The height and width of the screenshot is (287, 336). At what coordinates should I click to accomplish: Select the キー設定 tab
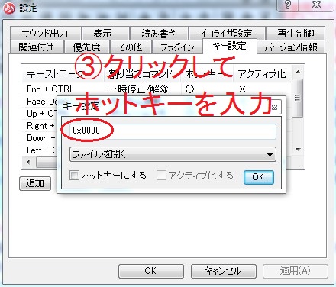point(230,46)
